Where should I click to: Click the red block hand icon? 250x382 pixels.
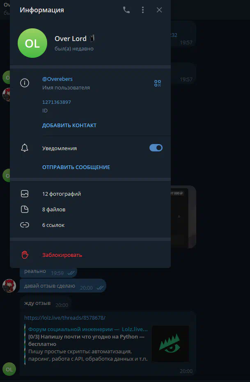click(x=25, y=255)
